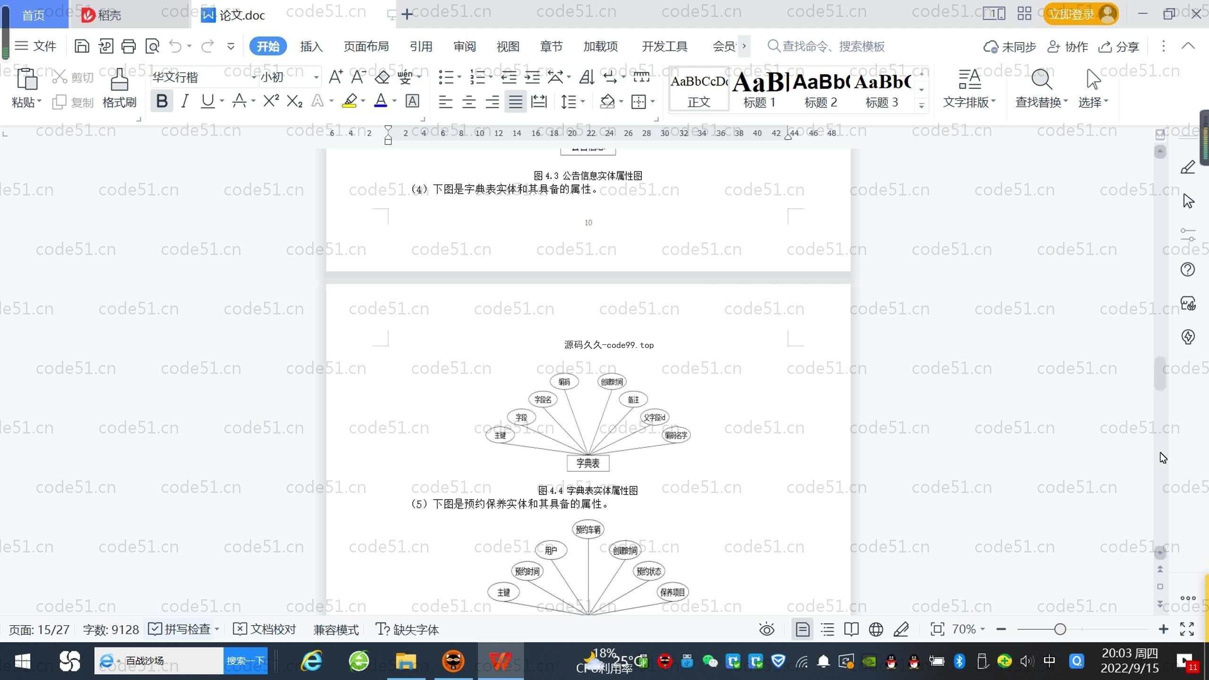Click the Save icon in quick toolbar
Viewport: 1209px width, 680px height.
(82, 46)
